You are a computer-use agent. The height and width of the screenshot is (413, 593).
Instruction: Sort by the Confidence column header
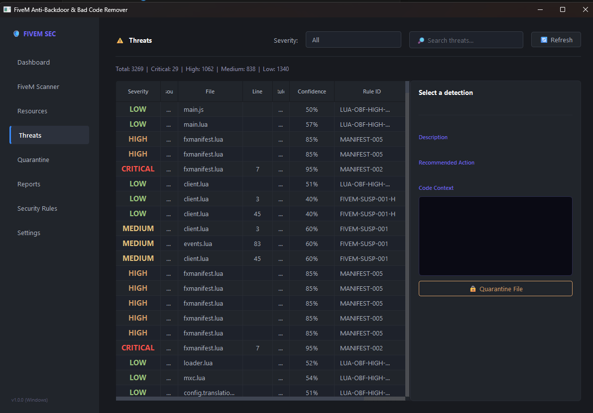pos(312,91)
